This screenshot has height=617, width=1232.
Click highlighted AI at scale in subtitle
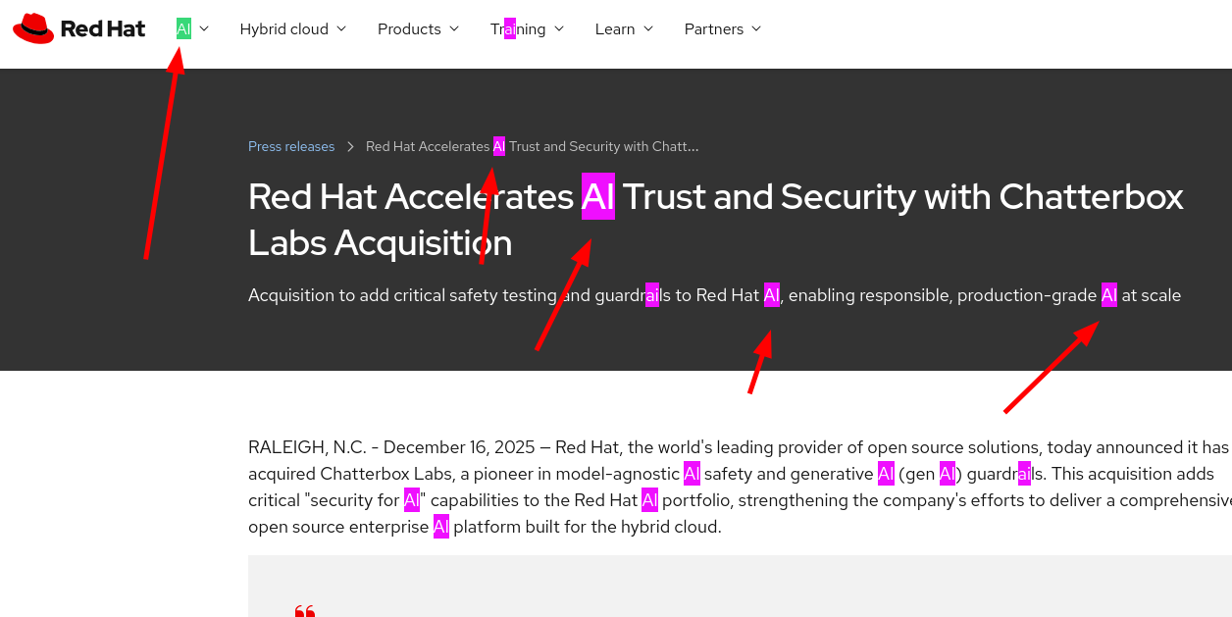[1109, 294]
